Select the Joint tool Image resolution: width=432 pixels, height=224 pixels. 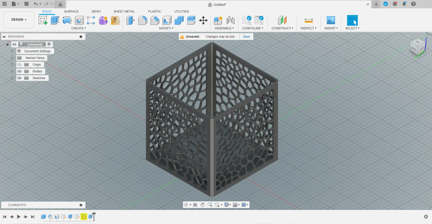[230, 20]
